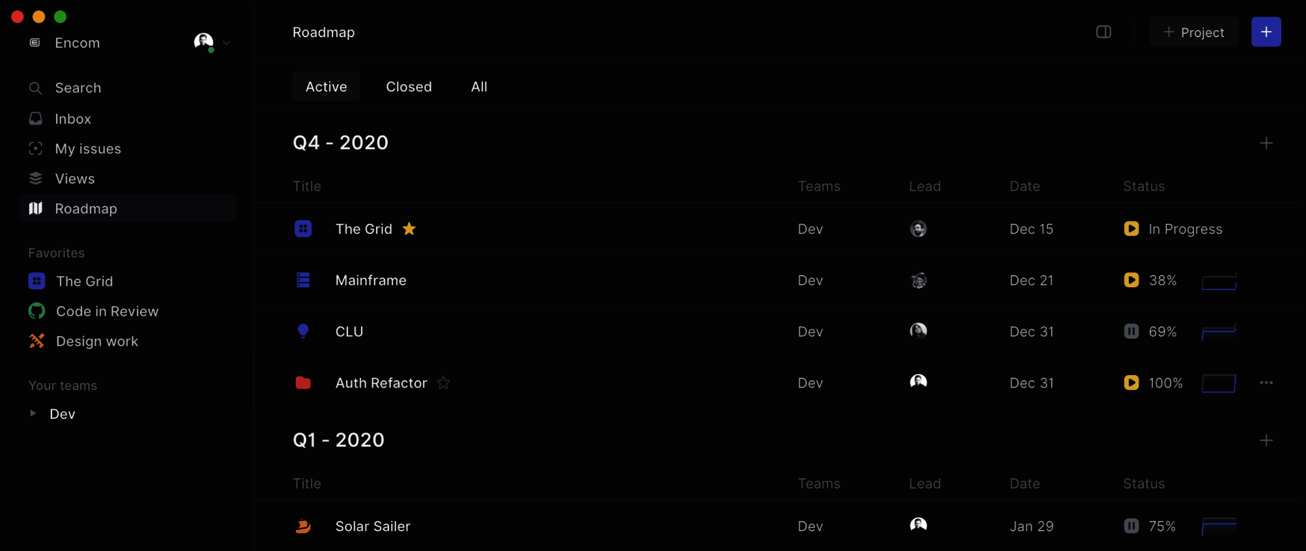Click the Search icon in sidebar

[35, 88]
